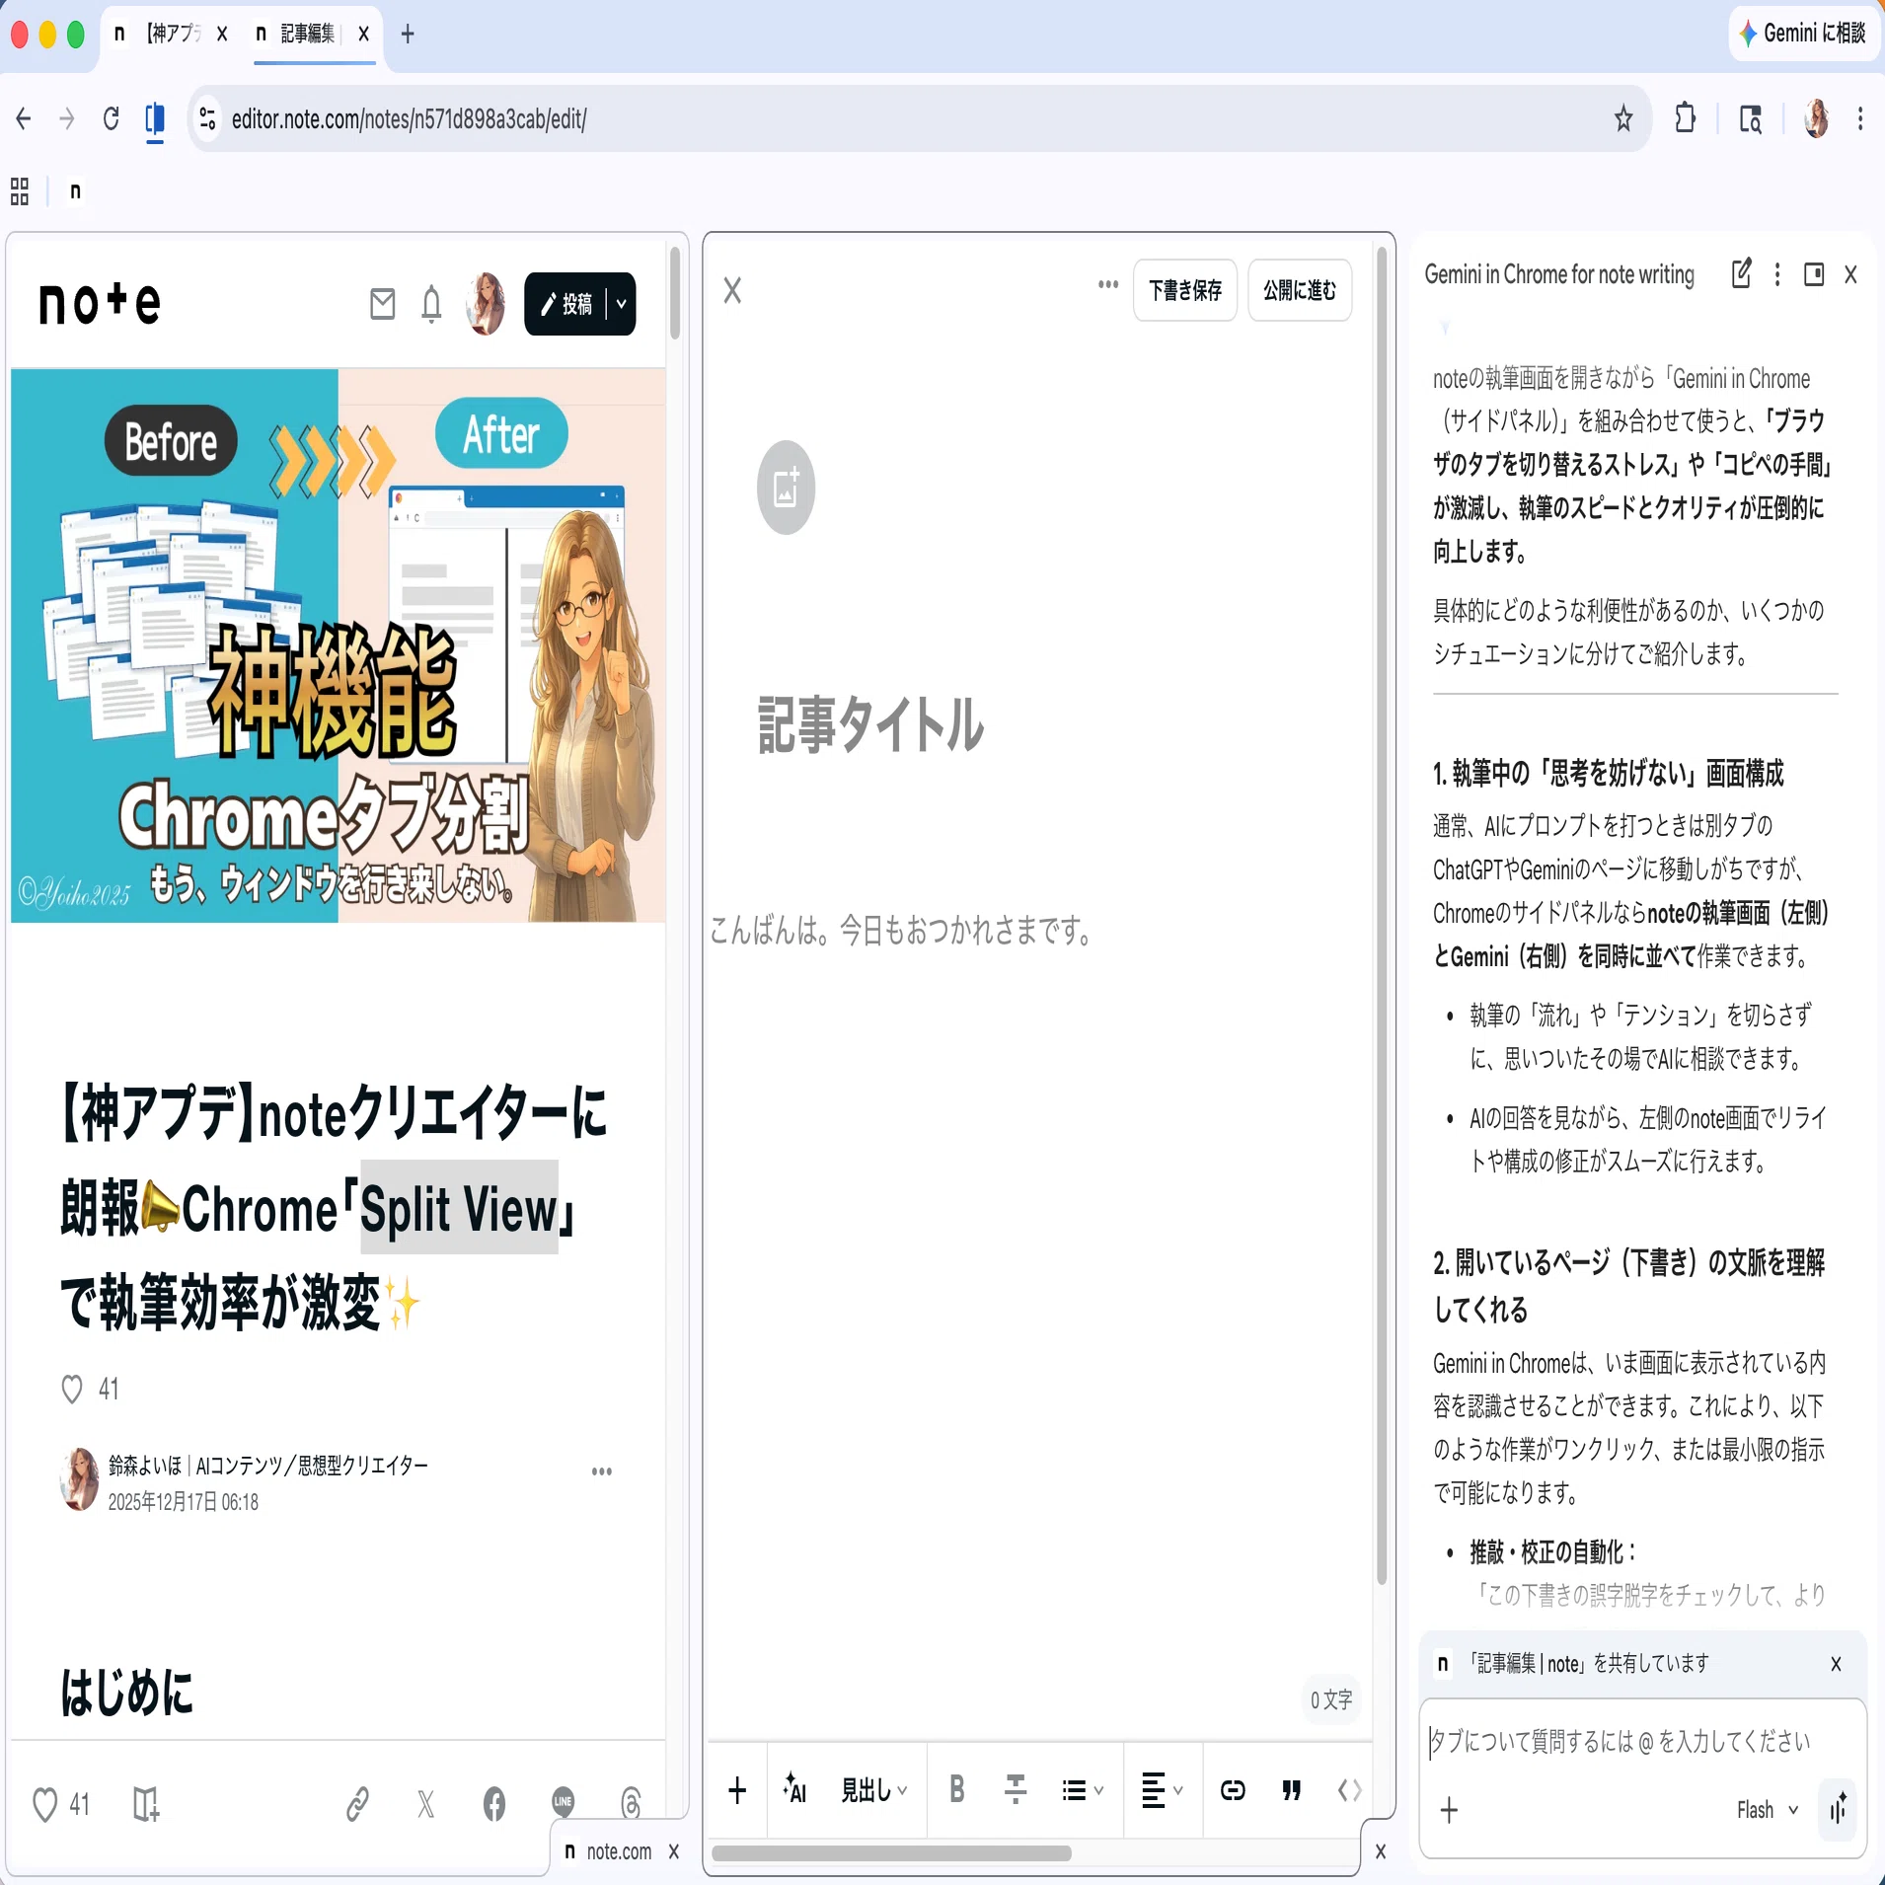Click the 投稿 post button
1885x1885 pixels.
[x=566, y=304]
